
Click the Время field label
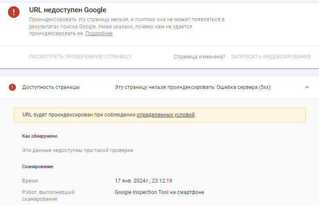[x=30, y=181]
